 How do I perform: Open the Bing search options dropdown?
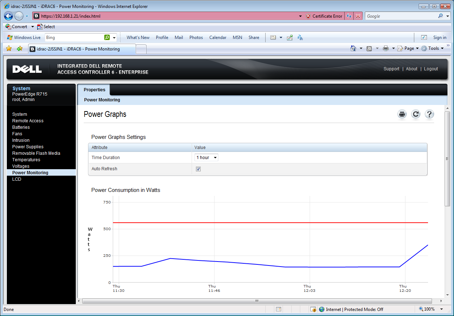point(114,38)
